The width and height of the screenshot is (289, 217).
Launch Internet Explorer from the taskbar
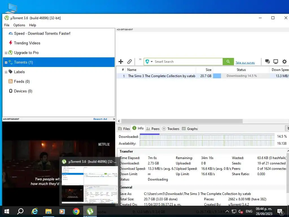34,211
